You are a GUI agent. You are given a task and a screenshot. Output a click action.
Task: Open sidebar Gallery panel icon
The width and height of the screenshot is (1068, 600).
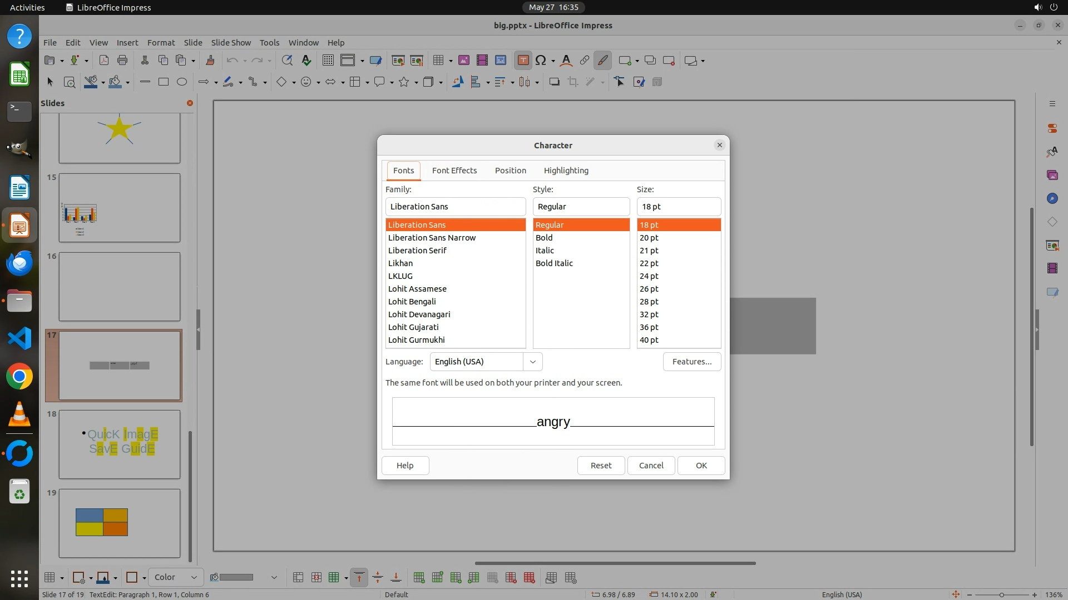(1052, 175)
